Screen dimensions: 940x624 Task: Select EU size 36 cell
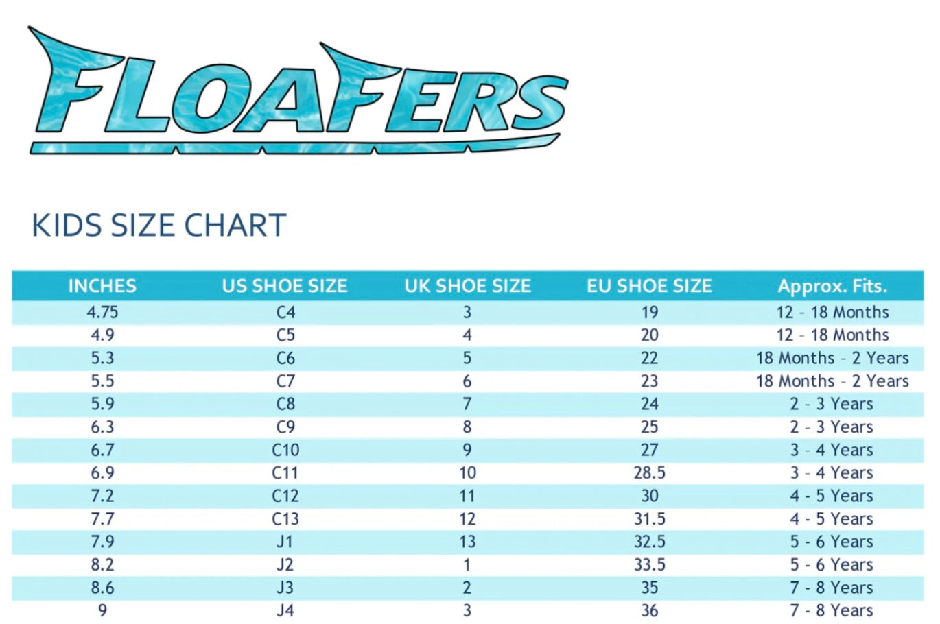click(x=649, y=610)
